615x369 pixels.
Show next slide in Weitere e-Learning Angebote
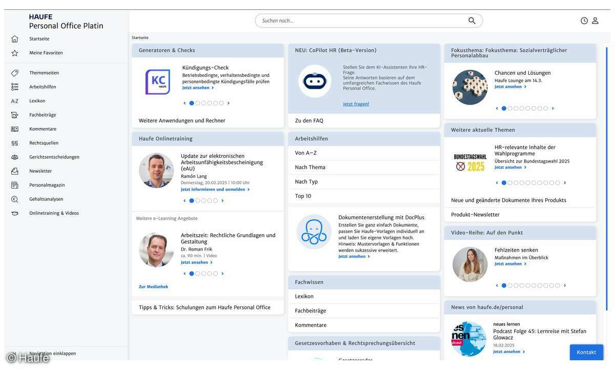(x=222, y=274)
